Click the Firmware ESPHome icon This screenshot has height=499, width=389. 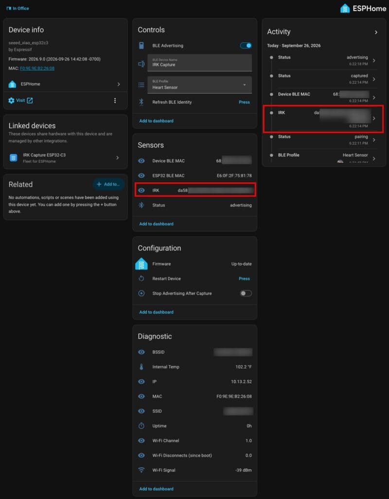point(141,264)
